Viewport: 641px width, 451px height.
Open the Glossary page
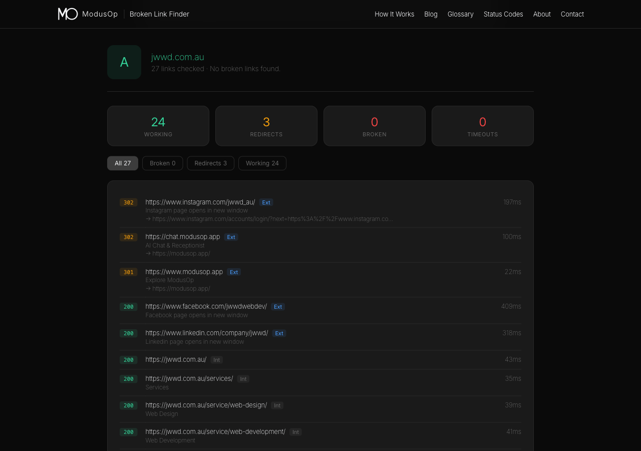pos(461,14)
